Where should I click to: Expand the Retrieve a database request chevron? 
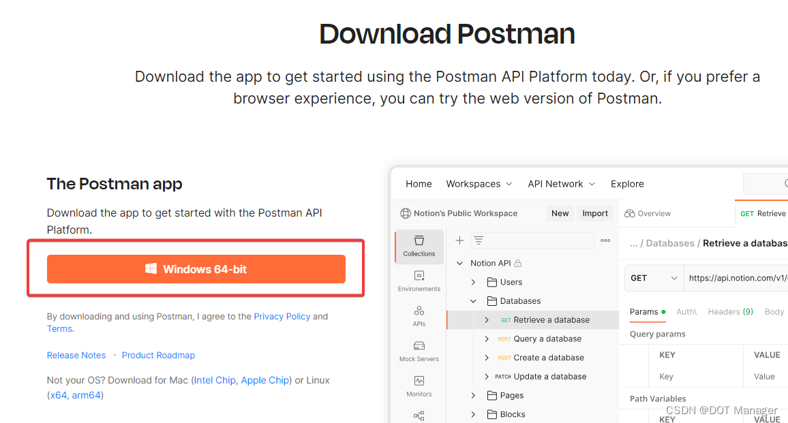click(x=487, y=320)
